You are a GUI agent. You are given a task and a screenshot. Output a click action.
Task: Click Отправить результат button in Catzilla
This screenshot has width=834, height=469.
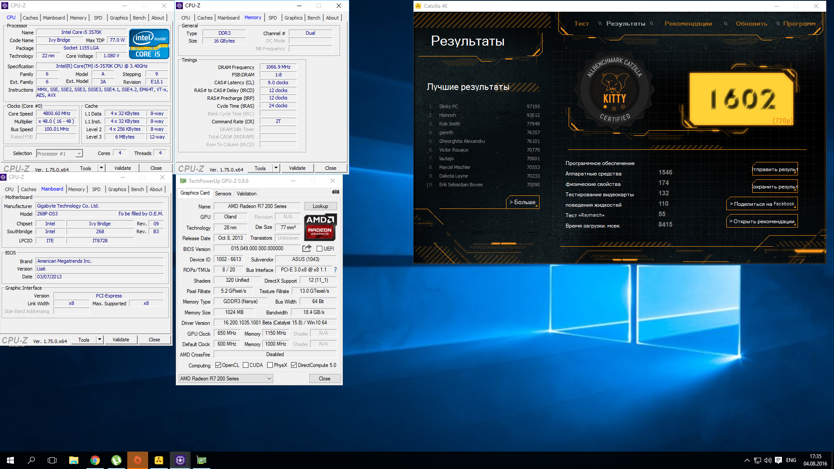[775, 169]
